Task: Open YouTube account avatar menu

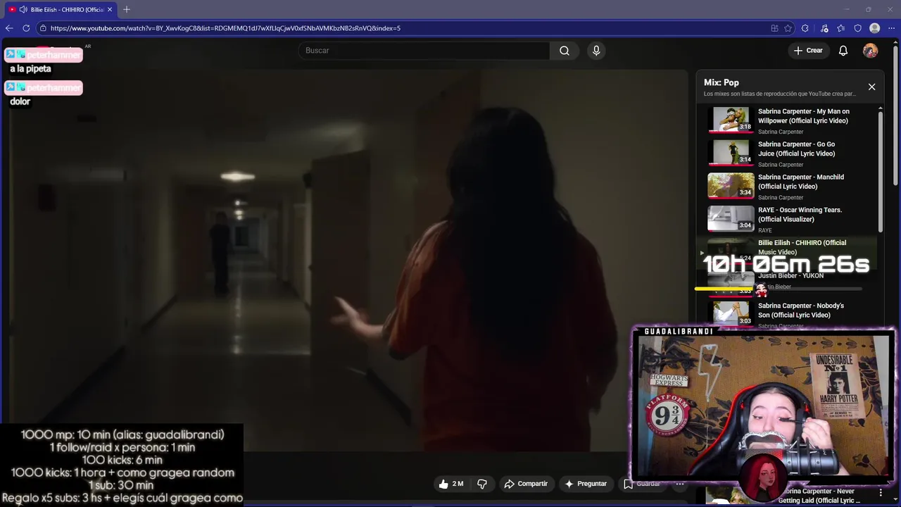Action: [871, 51]
